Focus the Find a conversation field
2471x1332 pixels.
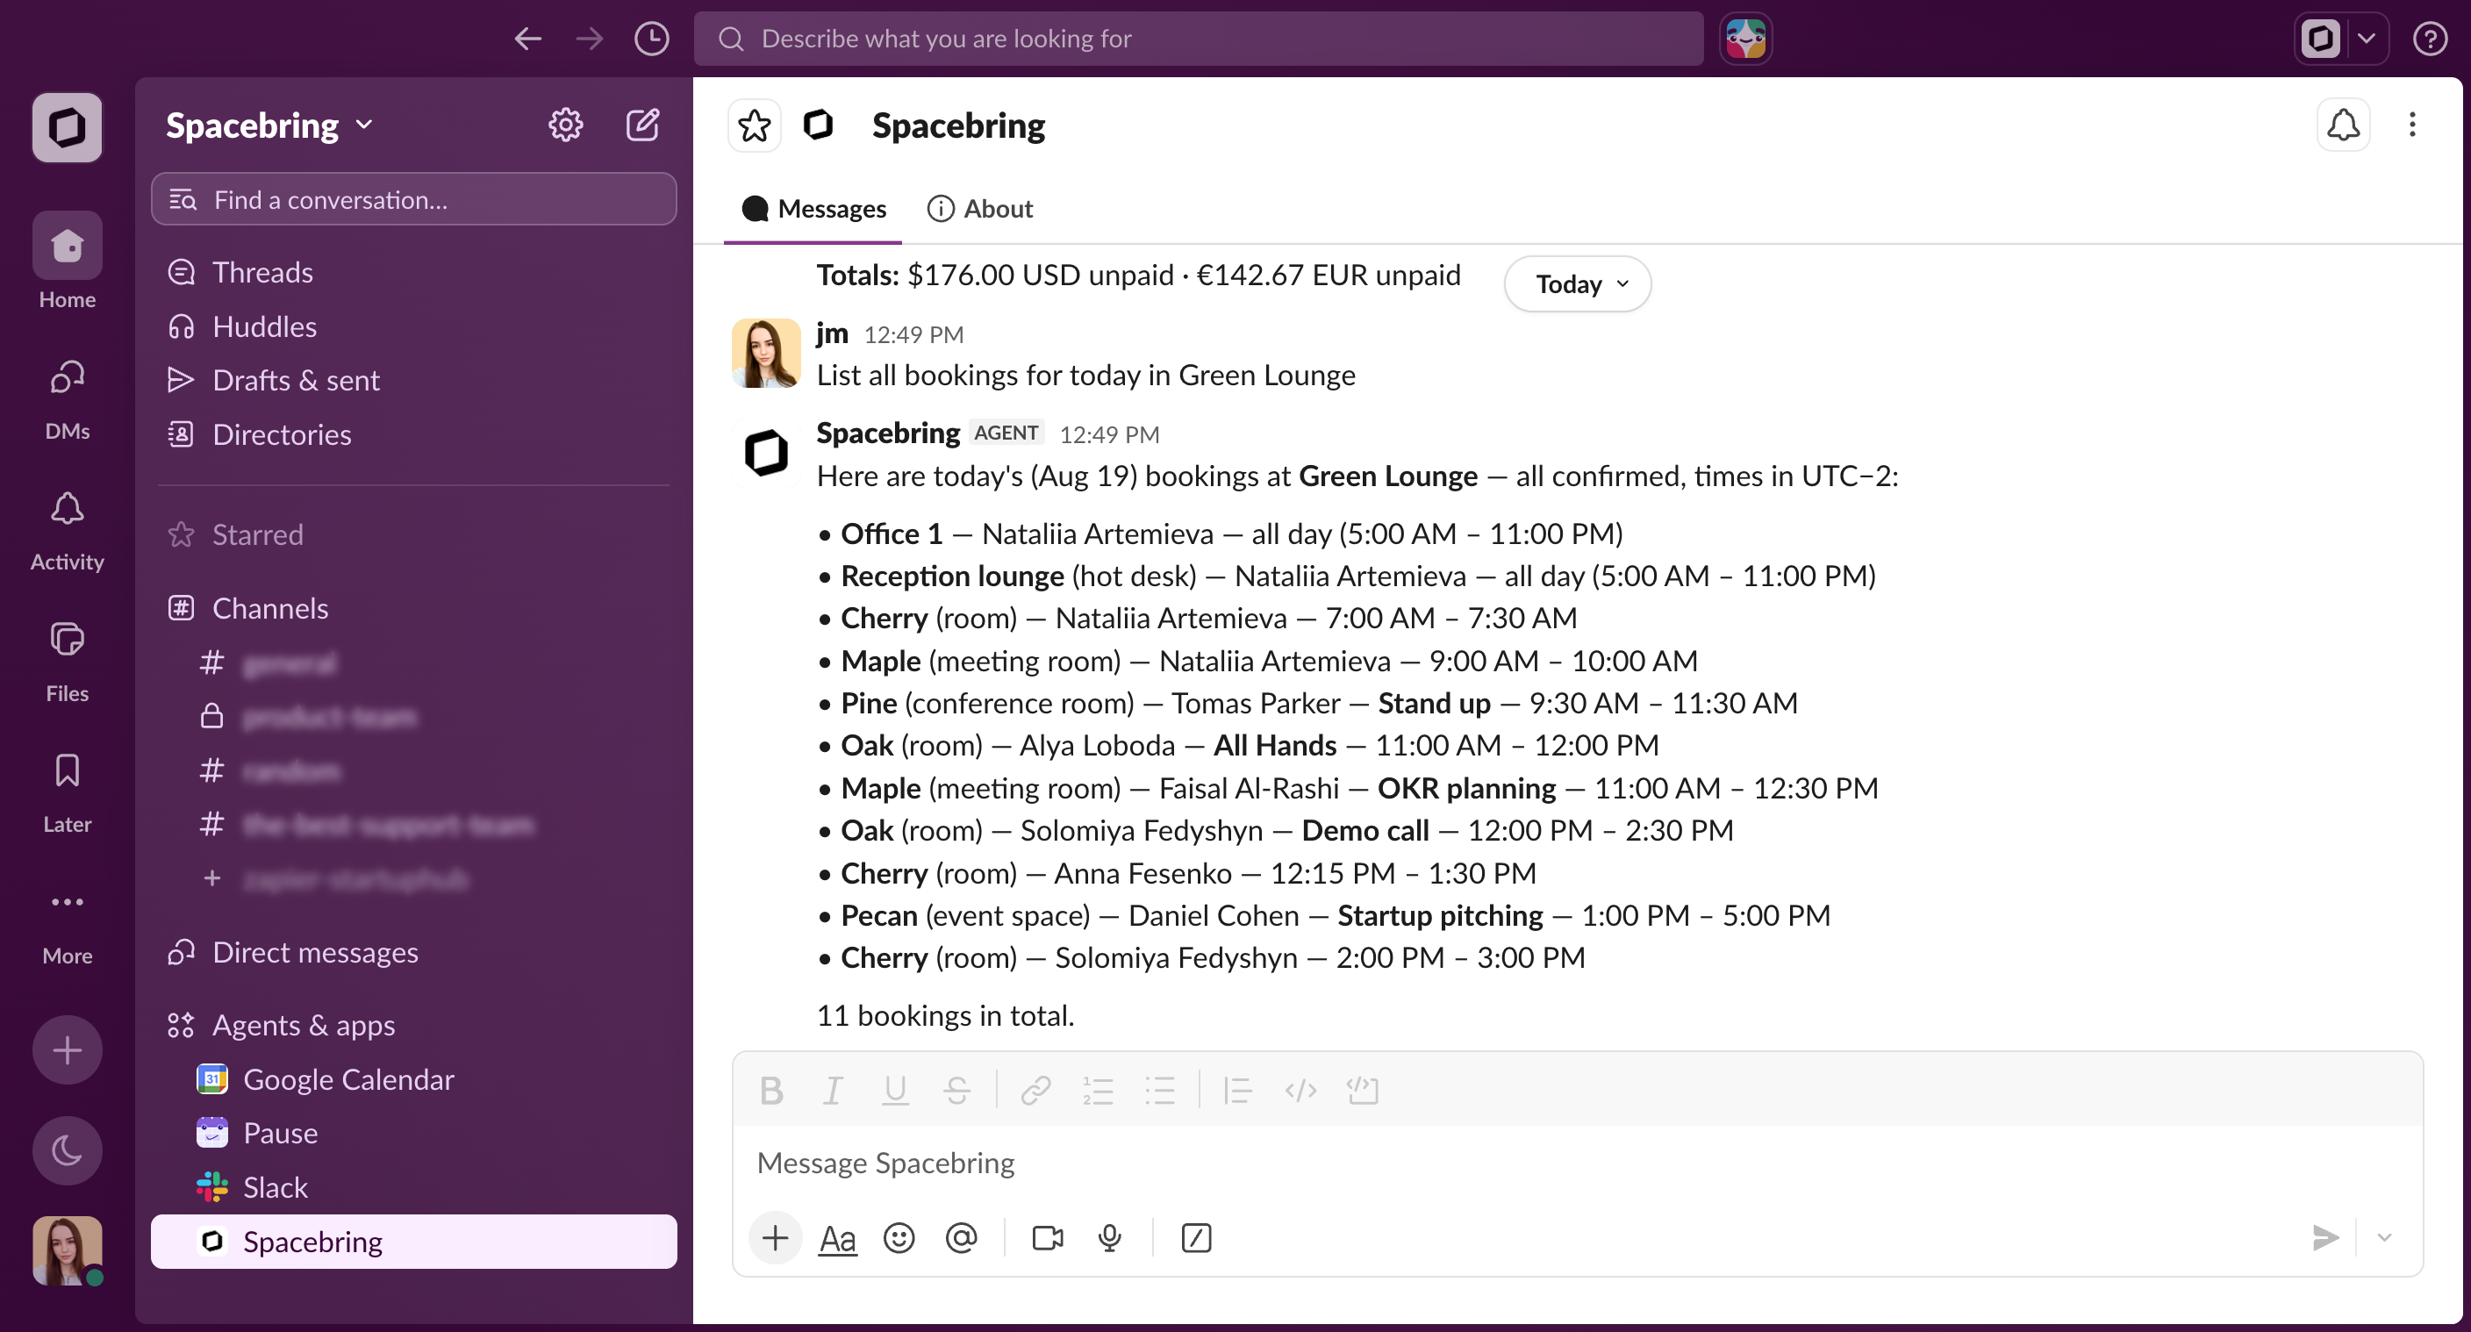coord(413,199)
